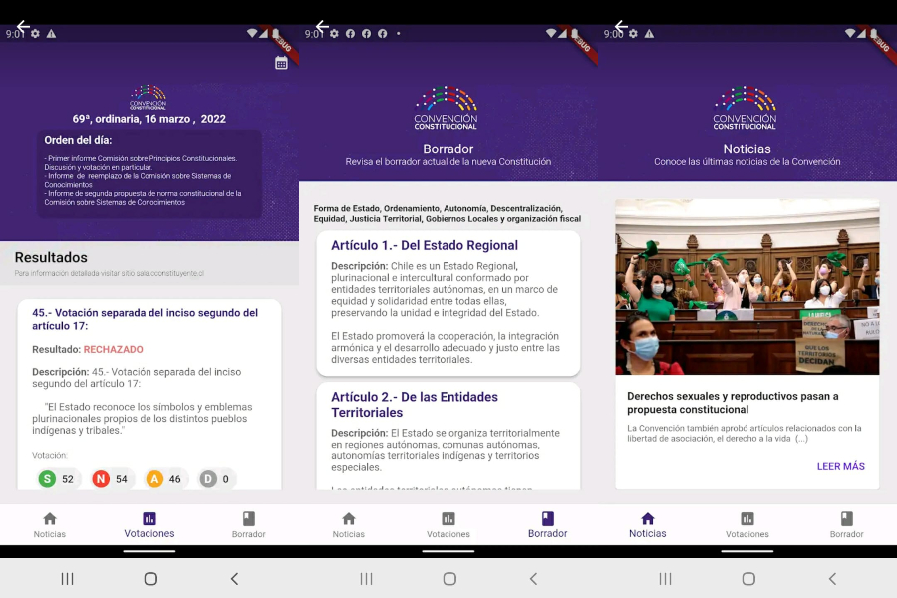Tap the book icon on the voting screen's bottom bar

coord(249,519)
